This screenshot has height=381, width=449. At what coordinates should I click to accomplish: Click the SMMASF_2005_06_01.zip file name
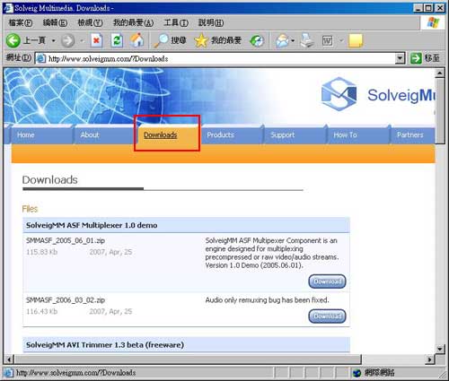tap(66, 240)
